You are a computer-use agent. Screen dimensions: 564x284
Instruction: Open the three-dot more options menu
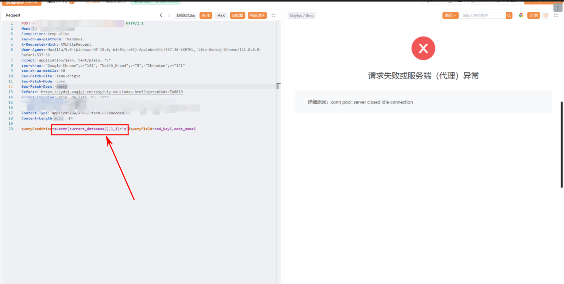(558, 8)
